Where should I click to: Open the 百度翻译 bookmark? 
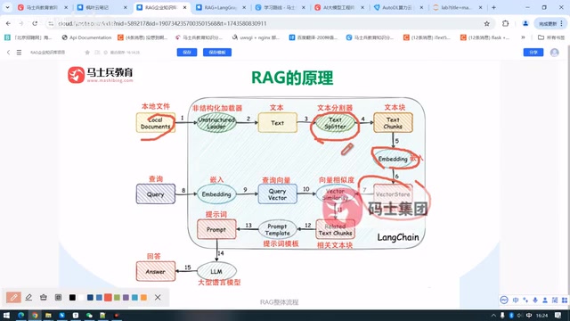[313, 37]
